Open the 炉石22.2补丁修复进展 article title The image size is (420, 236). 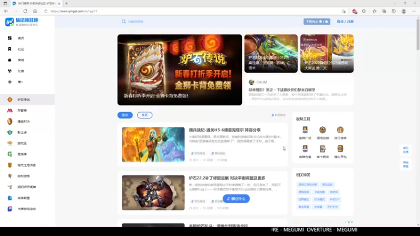(x=227, y=178)
